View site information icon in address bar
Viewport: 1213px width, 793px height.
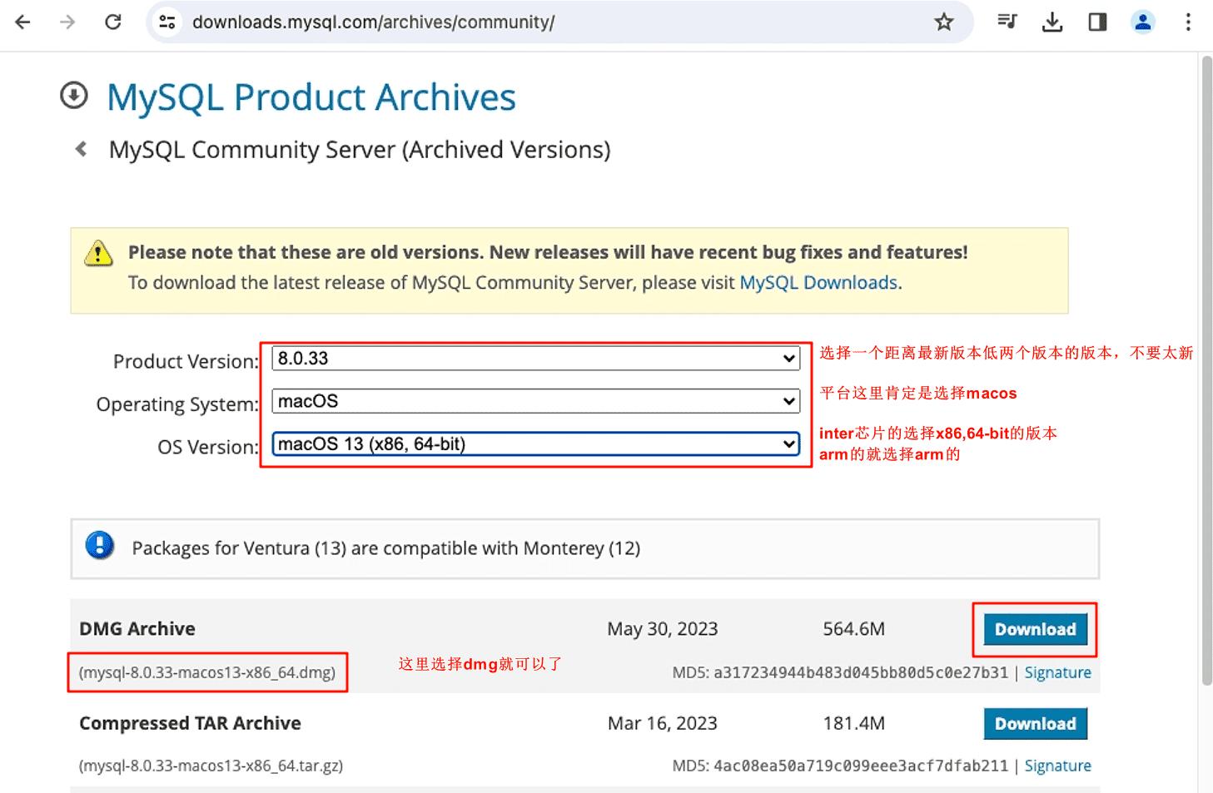(x=167, y=22)
